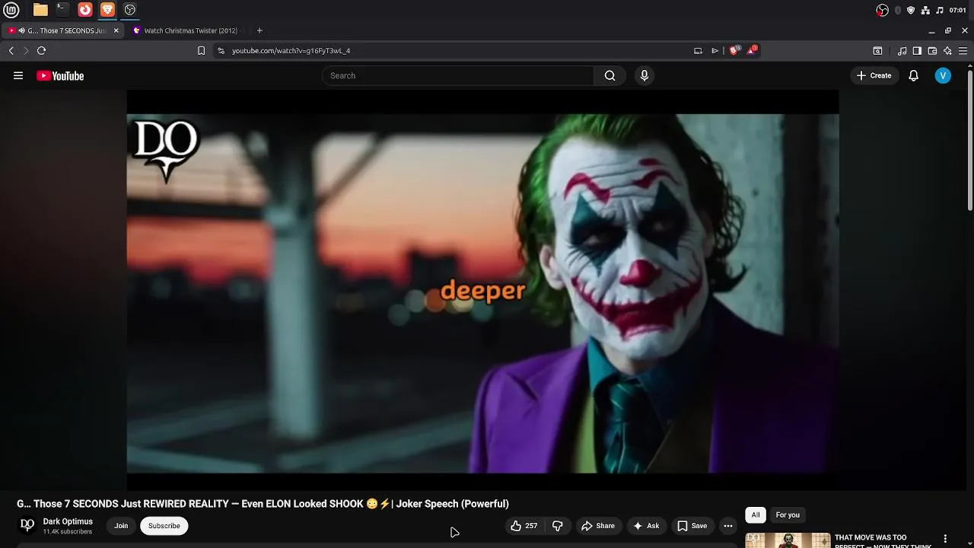Subscribe to Dark Optimus channel
The width and height of the screenshot is (974, 548).
164,526
